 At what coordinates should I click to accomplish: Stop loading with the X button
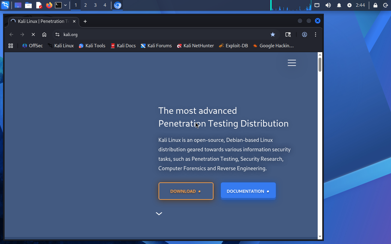click(x=33, y=34)
